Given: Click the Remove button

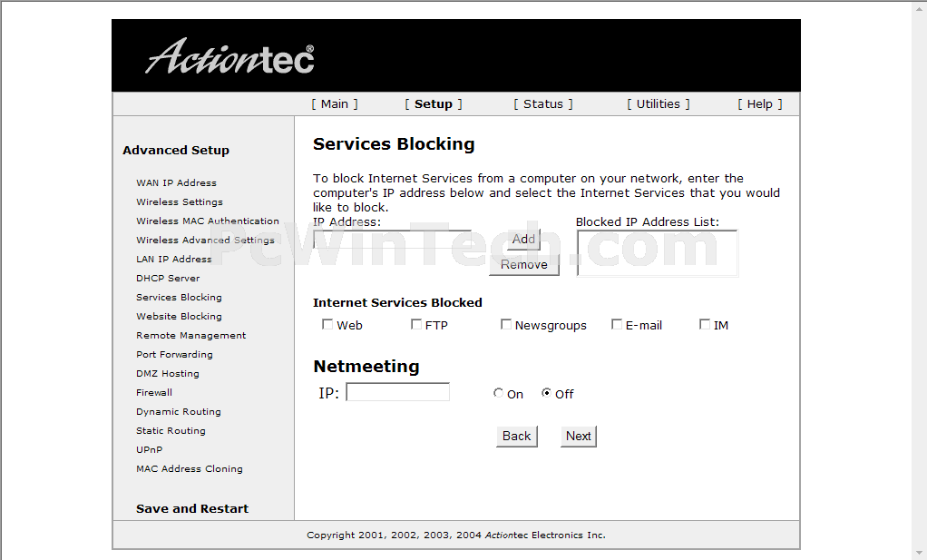Looking at the screenshot, I should (523, 264).
